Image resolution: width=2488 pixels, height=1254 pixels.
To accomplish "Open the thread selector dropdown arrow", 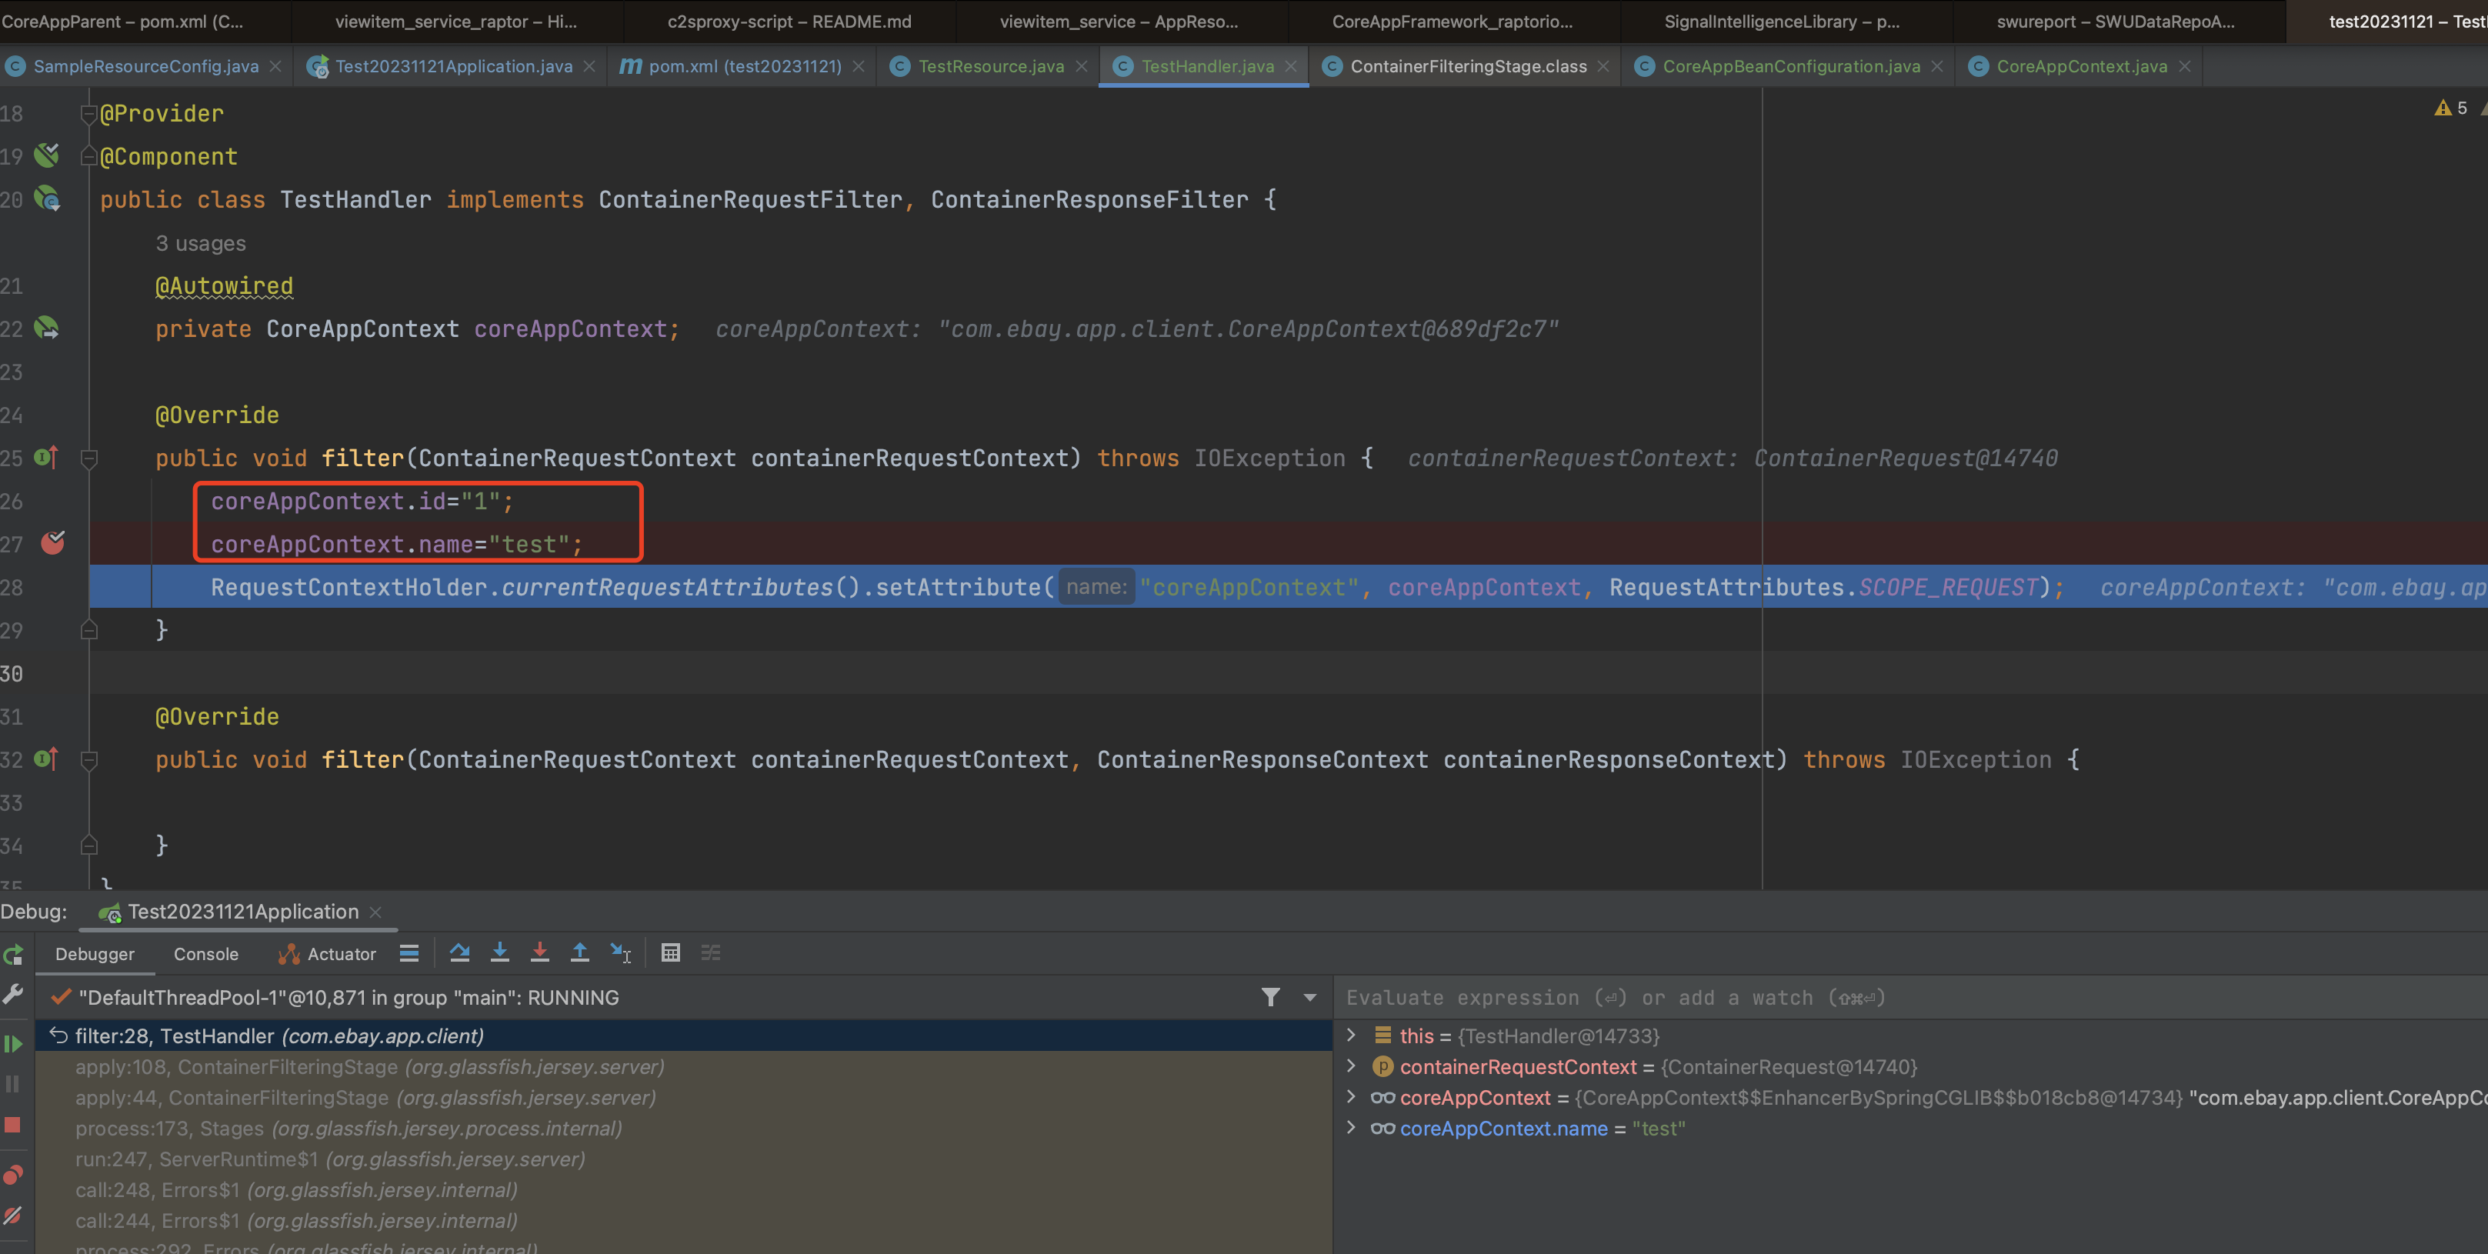I will click(1309, 997).
